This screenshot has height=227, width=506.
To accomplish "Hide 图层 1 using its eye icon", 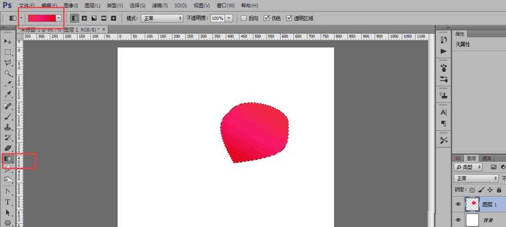I will pyautogui.click(x=458, y=204).
